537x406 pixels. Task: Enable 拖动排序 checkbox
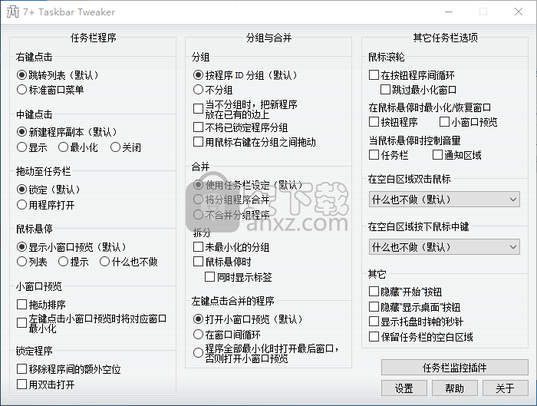(41, 304)
